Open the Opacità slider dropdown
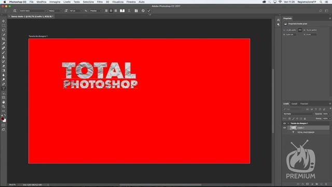This screenshot has height=187, width=332. pos(330,114)
